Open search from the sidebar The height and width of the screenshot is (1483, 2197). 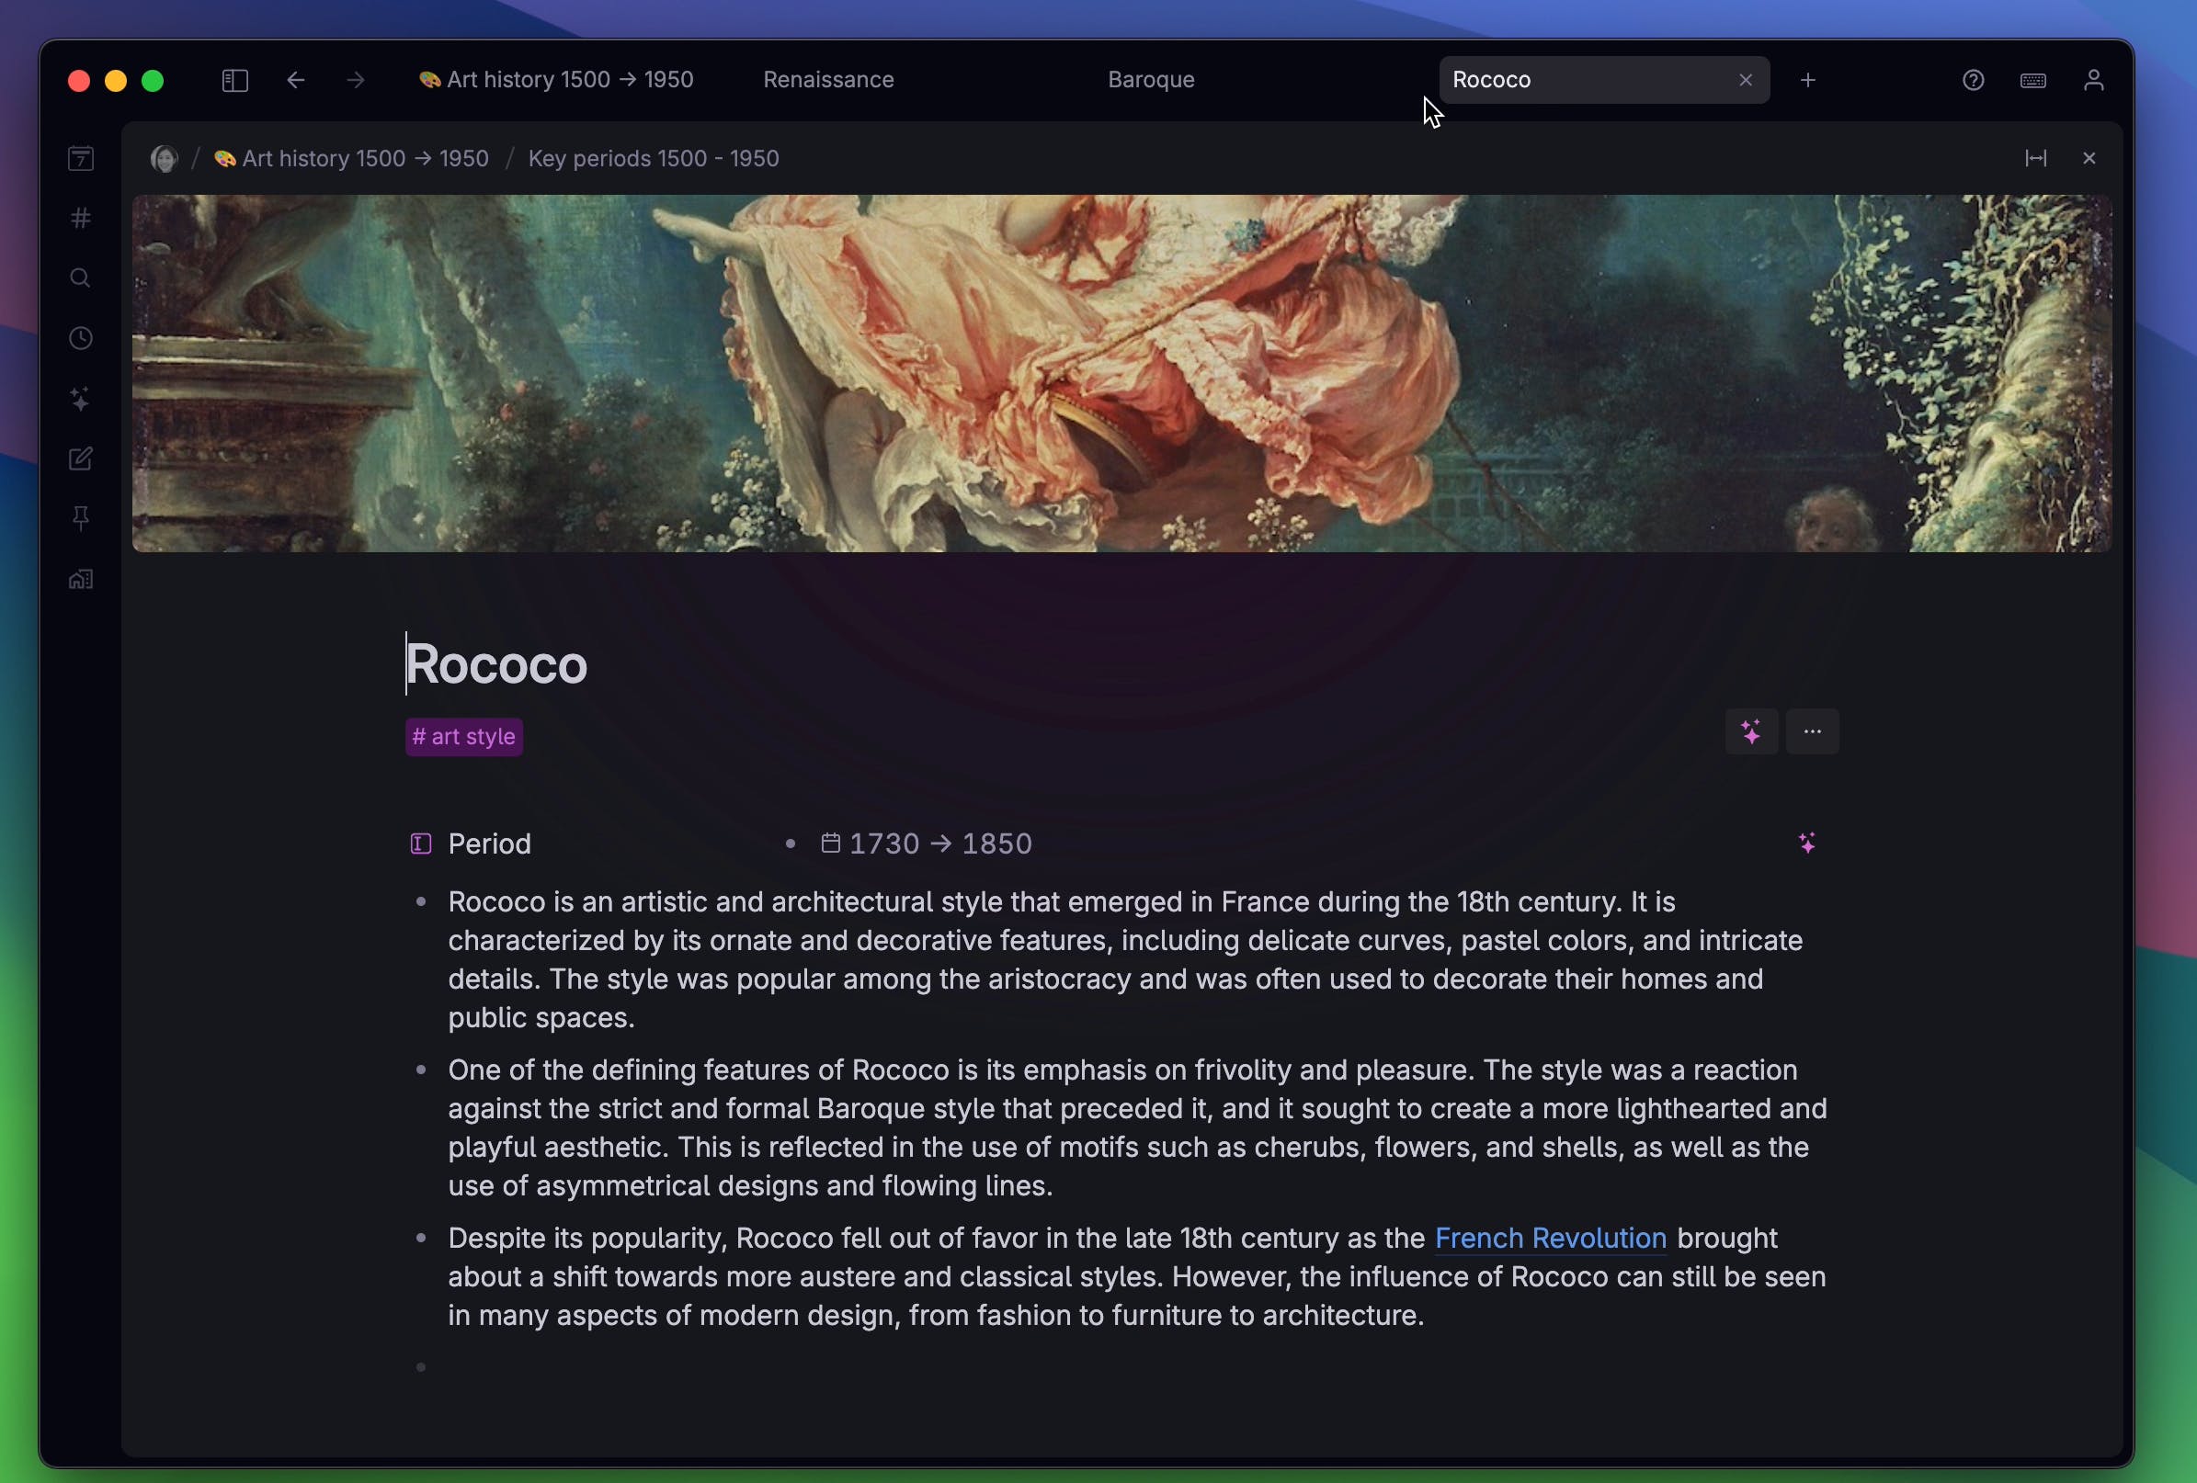tap(81, 277)
